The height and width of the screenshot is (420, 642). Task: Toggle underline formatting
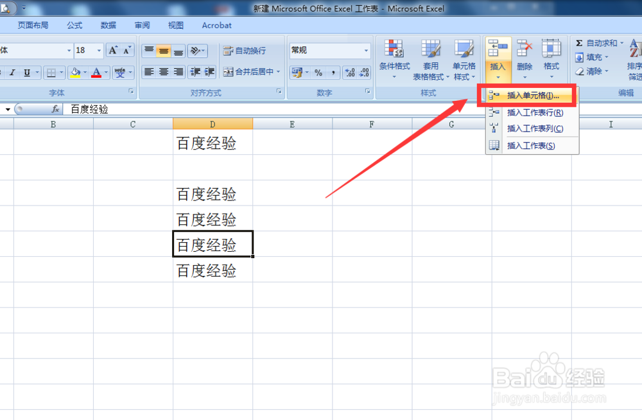click(27, 73)
